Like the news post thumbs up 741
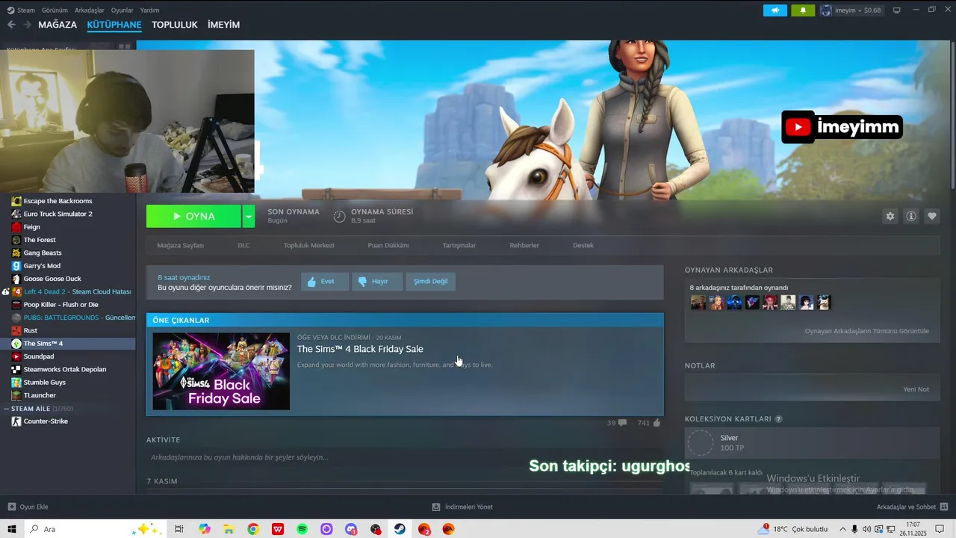The image size is (956, 538). point(649,423)
